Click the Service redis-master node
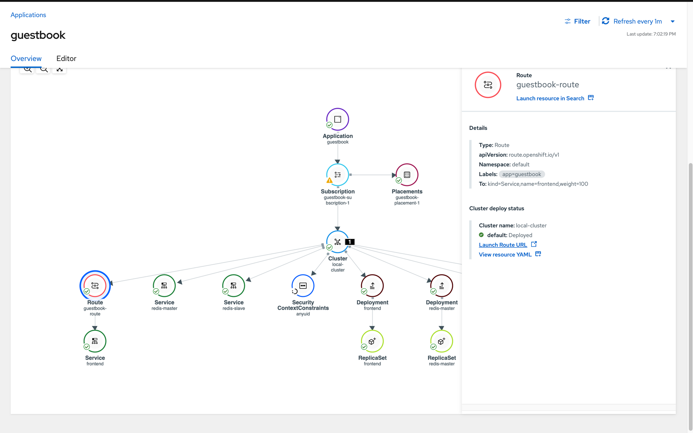Screen dimensions: 693x433 coord(164,286)
